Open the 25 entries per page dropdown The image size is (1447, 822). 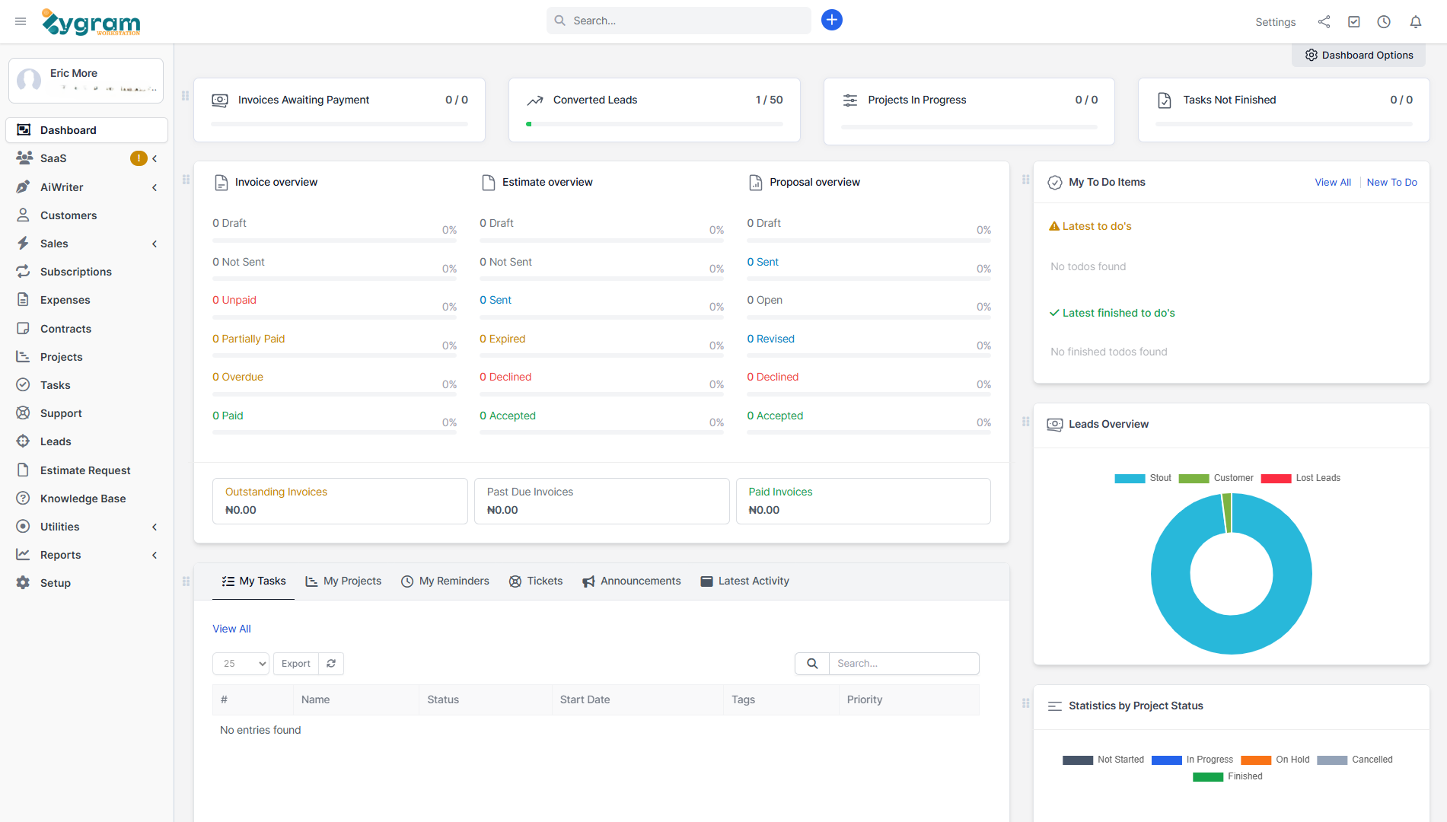(241, 664)
